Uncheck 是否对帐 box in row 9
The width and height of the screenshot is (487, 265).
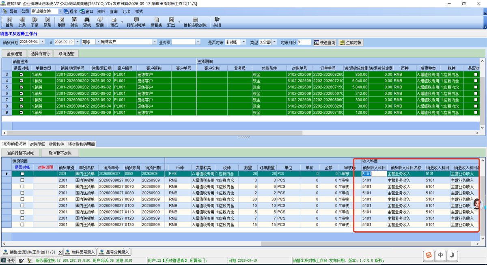click(x=22, y=112)
